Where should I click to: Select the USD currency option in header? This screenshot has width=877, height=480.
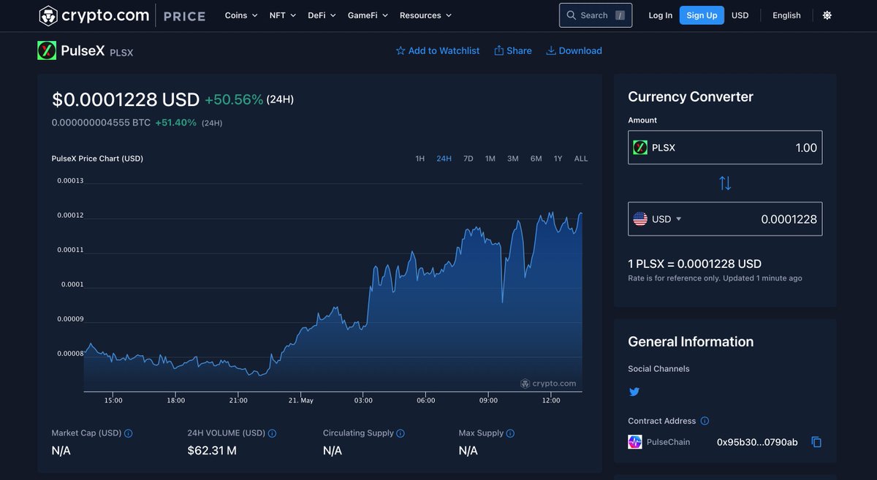point(740,15)
